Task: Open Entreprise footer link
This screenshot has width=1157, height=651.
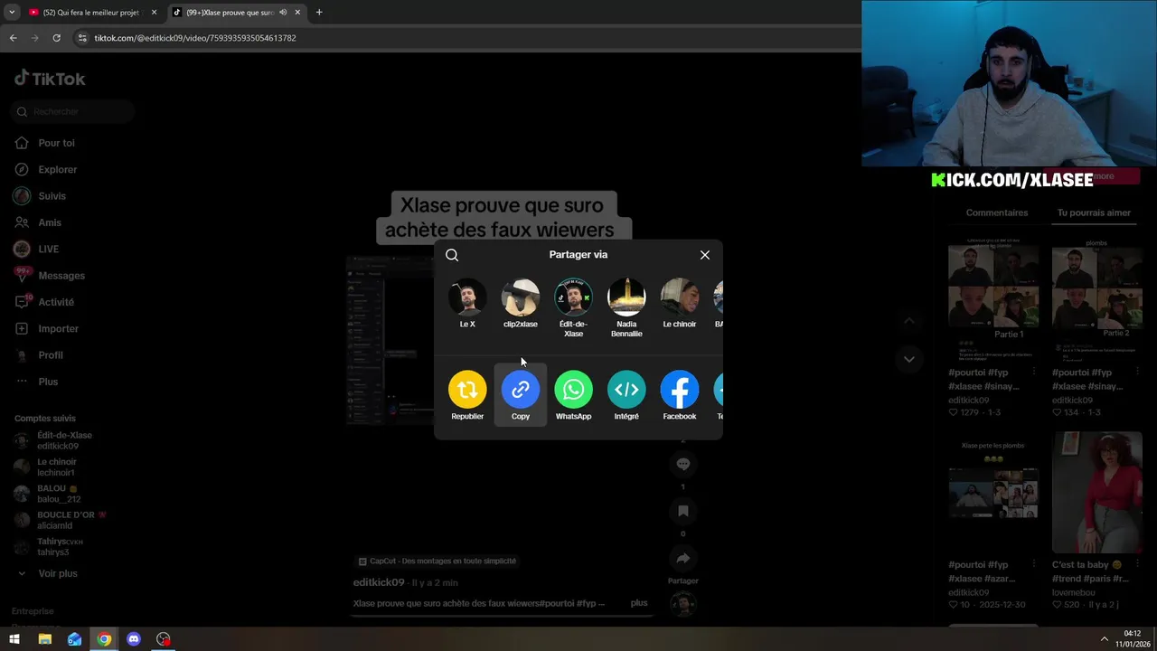Action: [33, 611]
